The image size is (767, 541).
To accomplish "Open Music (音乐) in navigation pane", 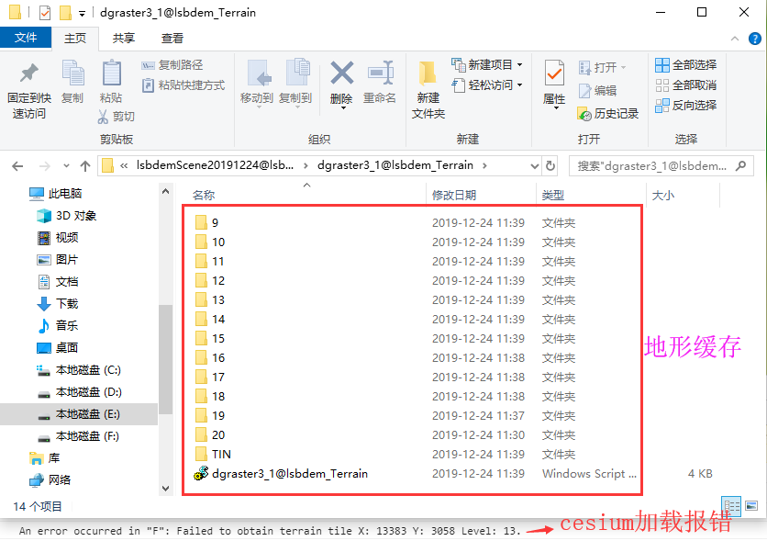I will coord(58,326).
